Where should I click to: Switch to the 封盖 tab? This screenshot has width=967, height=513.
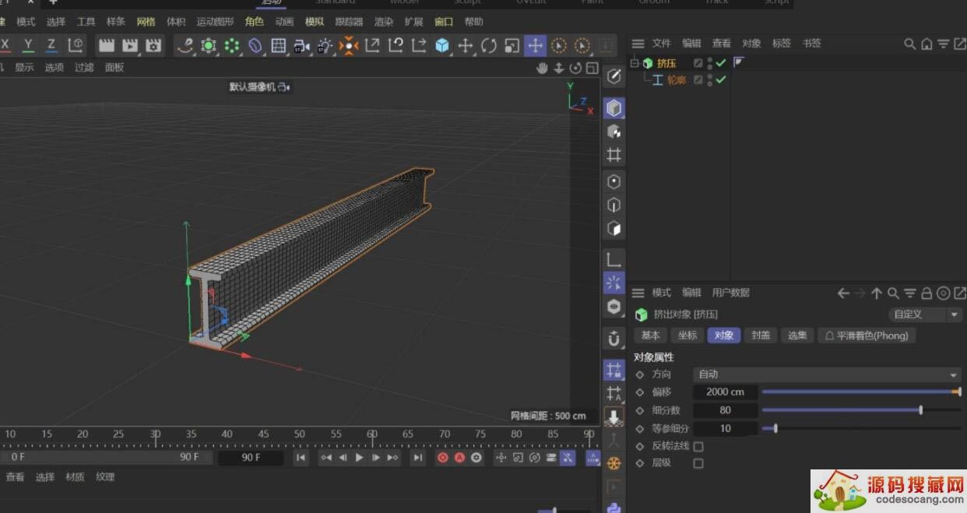point(760,336)
